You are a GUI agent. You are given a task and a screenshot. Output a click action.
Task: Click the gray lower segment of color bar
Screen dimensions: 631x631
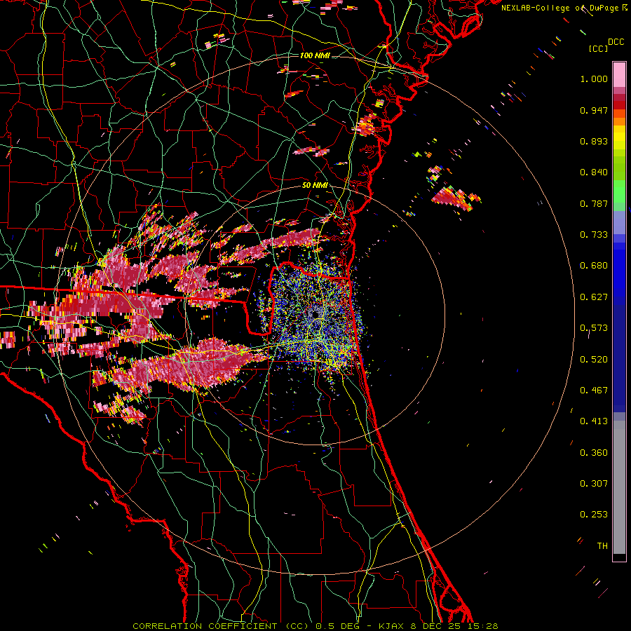619,487
